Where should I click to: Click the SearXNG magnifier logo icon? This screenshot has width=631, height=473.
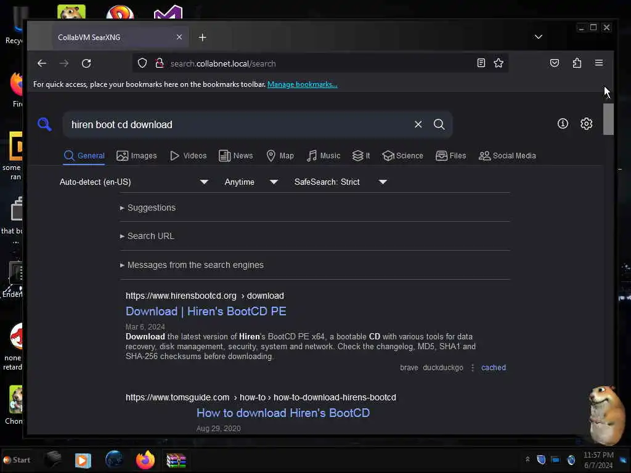[x=44, y=124]
